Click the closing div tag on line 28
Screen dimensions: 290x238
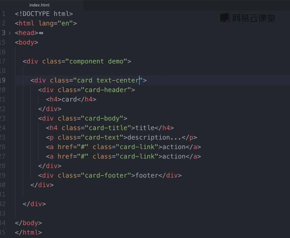point(50,166)
